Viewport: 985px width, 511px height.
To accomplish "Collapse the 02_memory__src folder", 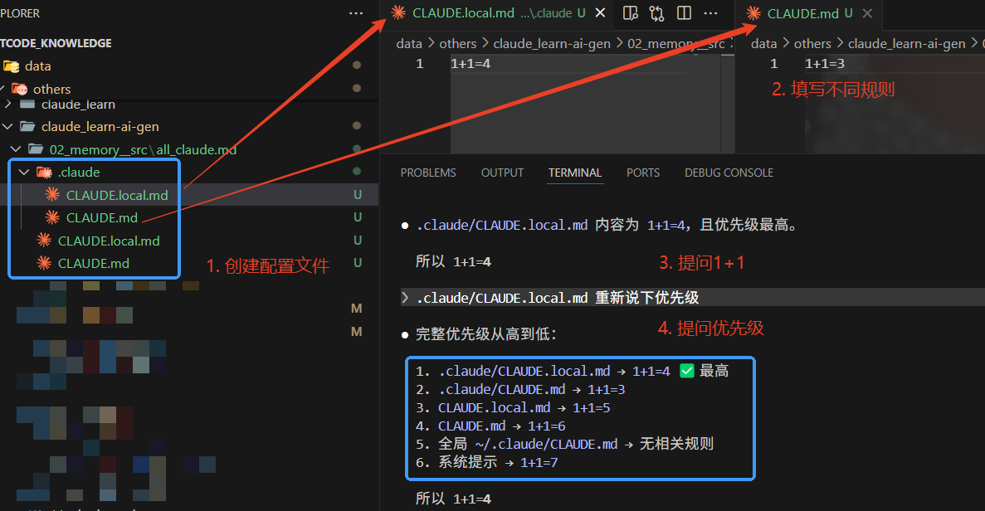I will pyautogui.click(x=16, y=149).
